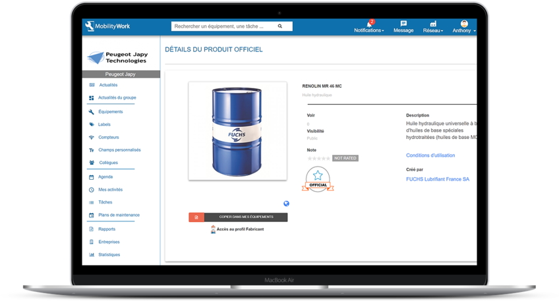Click the Mes activités clock icon

click(91, 190)
